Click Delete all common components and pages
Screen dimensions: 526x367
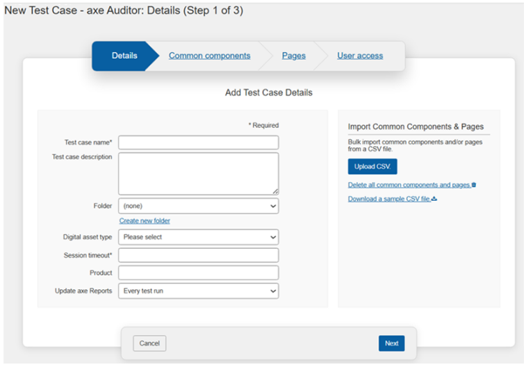(x=409, y=185)
